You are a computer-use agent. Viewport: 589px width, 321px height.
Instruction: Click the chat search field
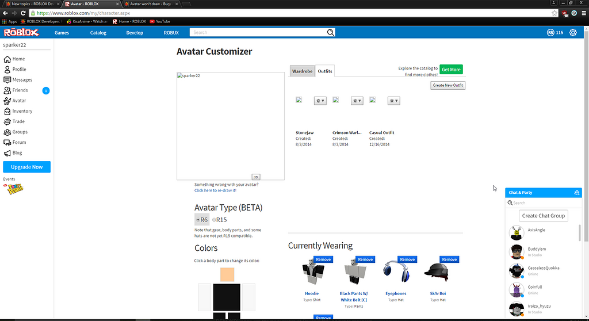pos(544,203)
